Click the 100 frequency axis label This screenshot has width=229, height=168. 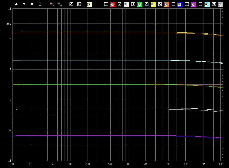pyautogui.click(x=70, y=164)
